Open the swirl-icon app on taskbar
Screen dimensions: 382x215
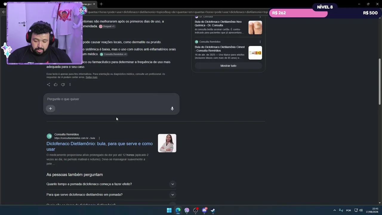(x=187, y=210)
